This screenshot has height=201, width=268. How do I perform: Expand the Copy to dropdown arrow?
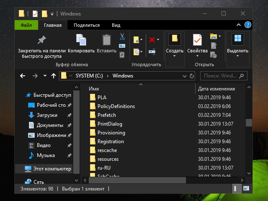point(142,52)
